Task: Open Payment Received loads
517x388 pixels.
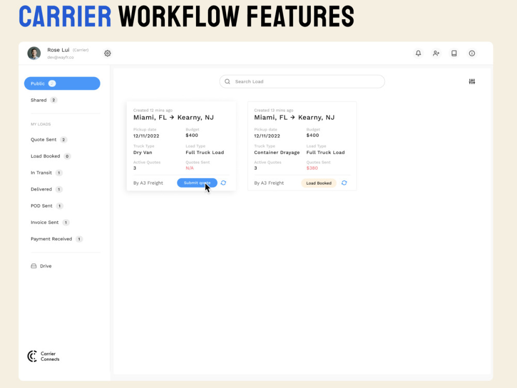Action: [56, 239]
